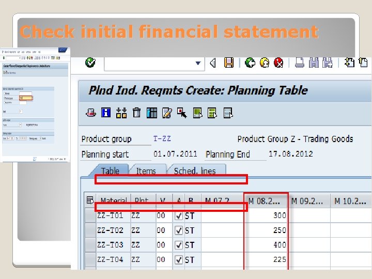Screen dimensions: 372x279
Task: Click the Planning start date 01.07.2011
Action: [175, 154]
